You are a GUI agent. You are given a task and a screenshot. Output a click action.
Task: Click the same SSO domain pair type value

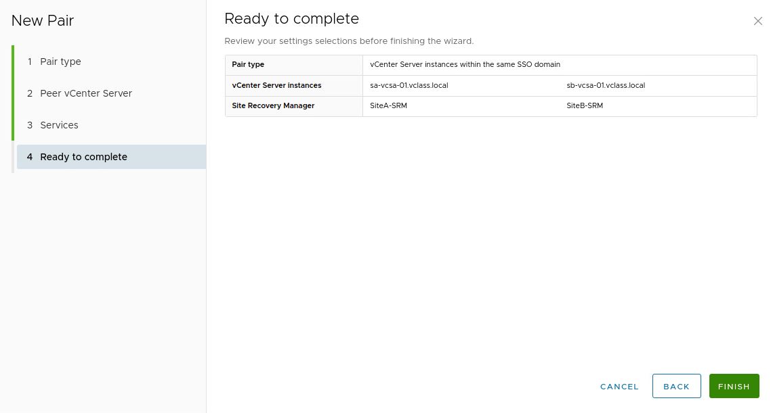coord(465,64)
